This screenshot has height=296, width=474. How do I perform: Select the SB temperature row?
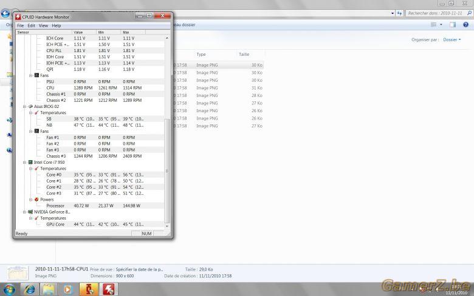pyautogui.click(x=90, y=119)
